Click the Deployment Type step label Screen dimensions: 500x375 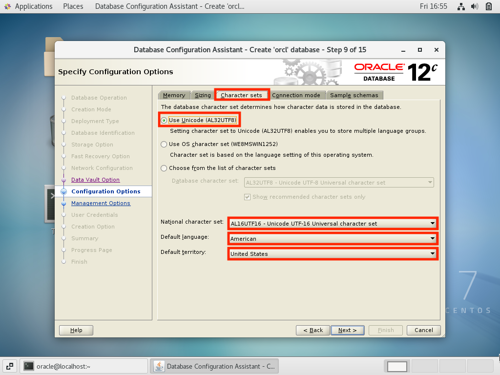click(95, 121)
